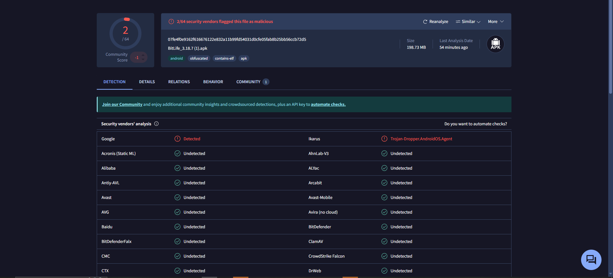The height and width of the screenshot is (278, 613).
Task: Click the check icon in the Alibaba row
Action: tap(178, 168)
